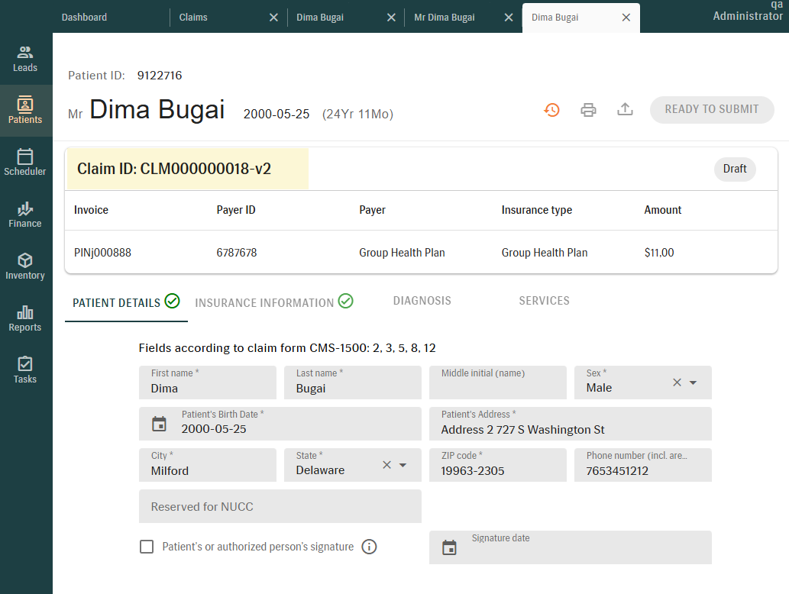Close the active Dima Bugai tab
This screenshot has height=594, width=789.
pyautogui.click(x=626, y=18)
